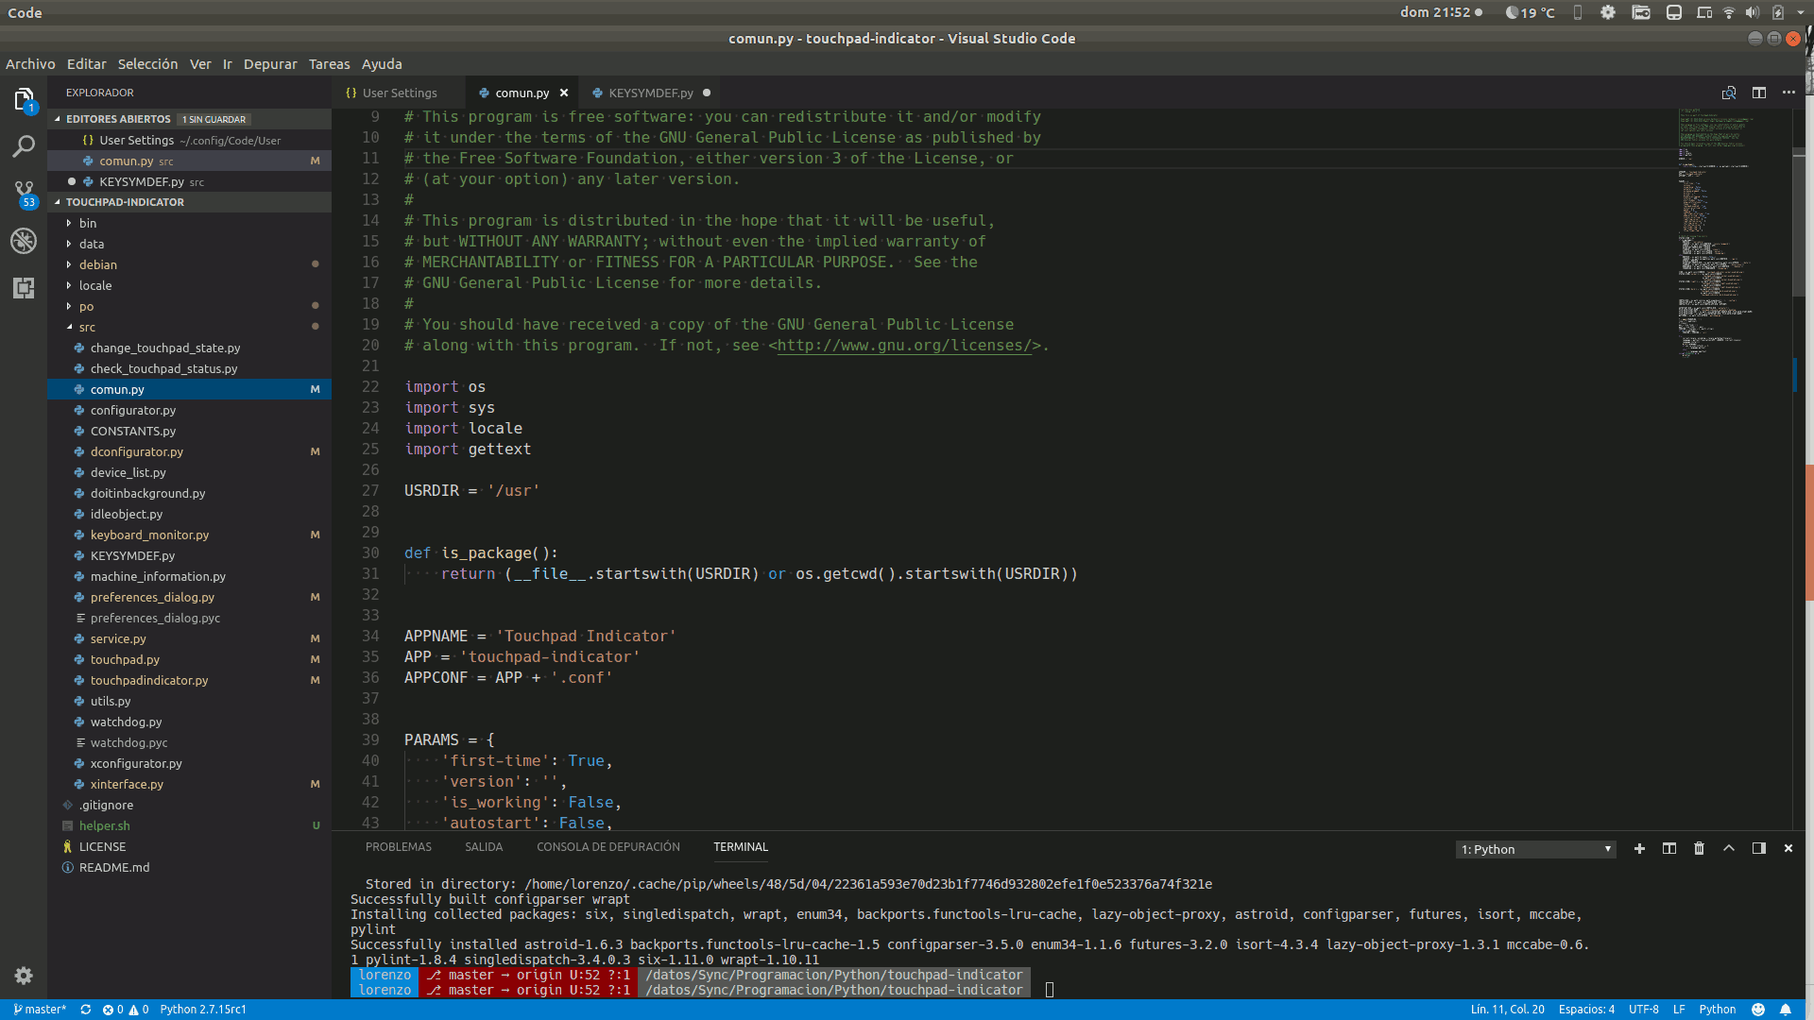Open the Wi-Fi network indicator in top panel
This screenshot has height=1020, width=1814.
pos(1729,12)
